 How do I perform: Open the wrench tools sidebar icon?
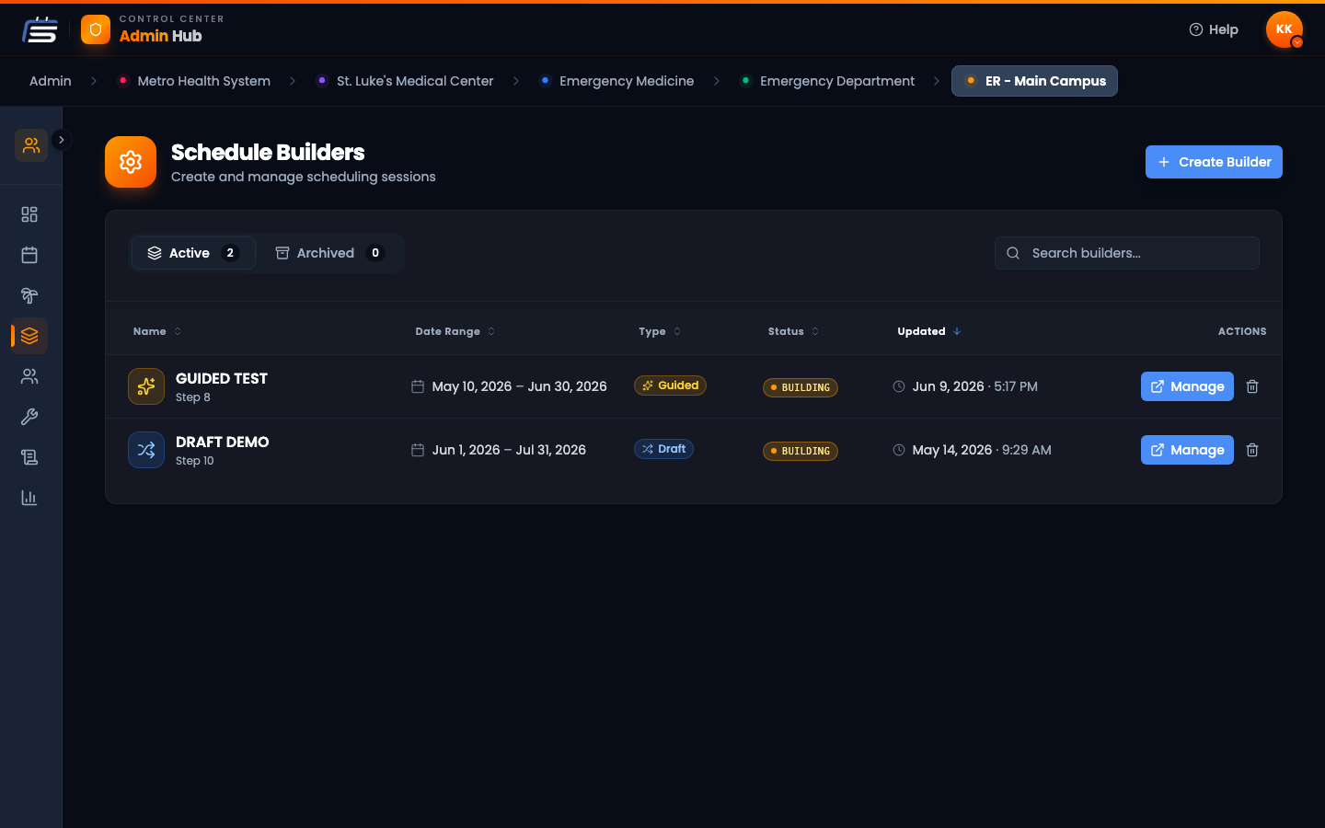pos(29,417)
